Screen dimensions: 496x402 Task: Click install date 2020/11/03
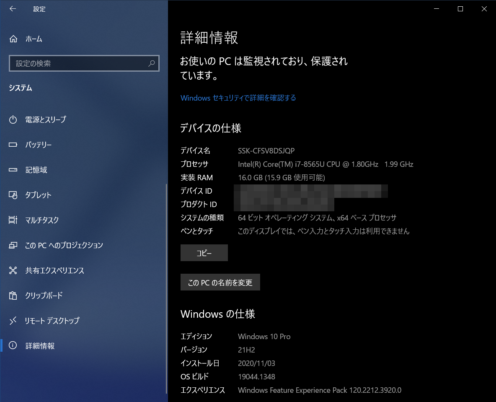point(256,363)
